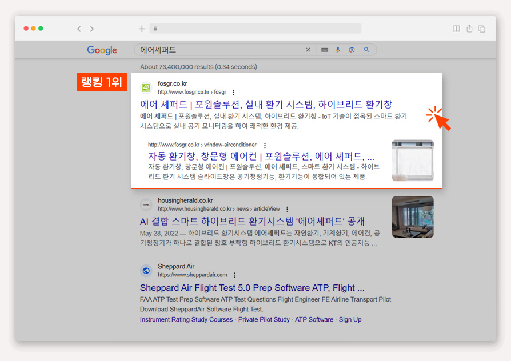Open Google Lens image search icon

pyautogui.click(x=352, y=50)
